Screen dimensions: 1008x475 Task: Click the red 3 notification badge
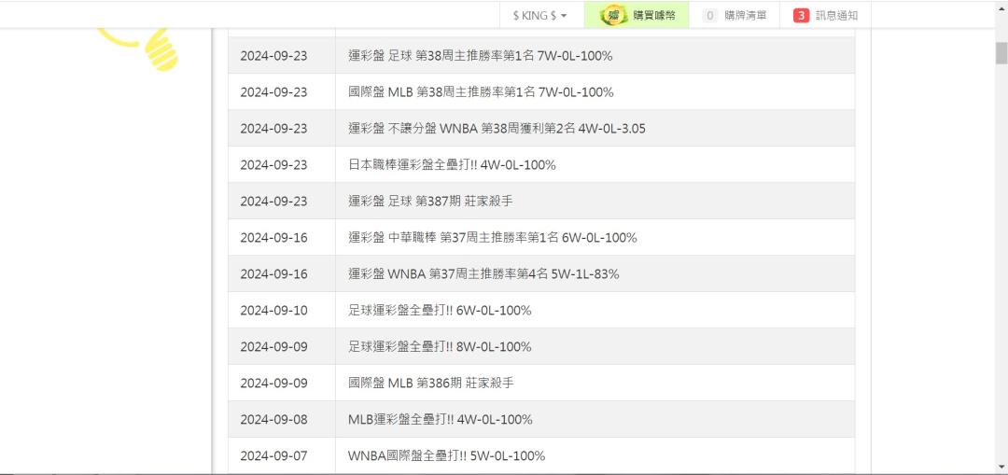click(x=801, y=16)
